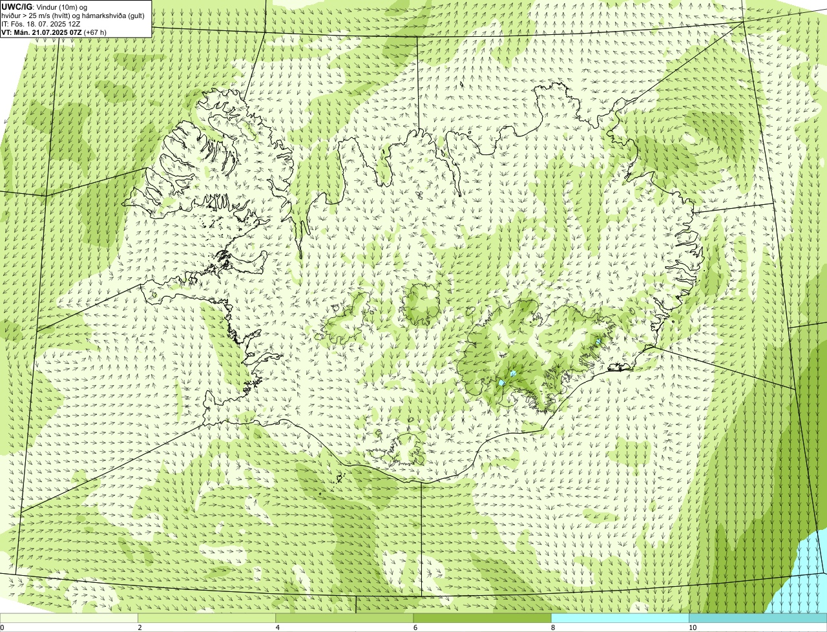This screenshot has height=632, width=827.
Task: Select the medium green 4–6 legend color segment
Action: (x=344, y=618)
